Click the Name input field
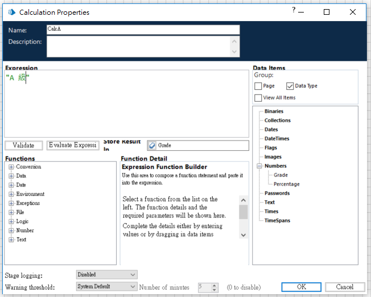Image resolution: width=371 pixels, height=297 pixels. 143,30
